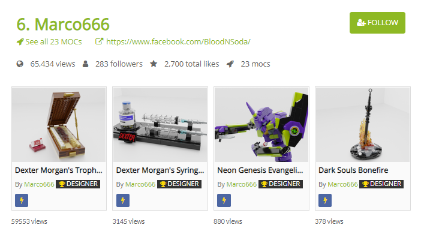
Task: Open the 6. Marco666 profile heading
Action: coord(63,24)
